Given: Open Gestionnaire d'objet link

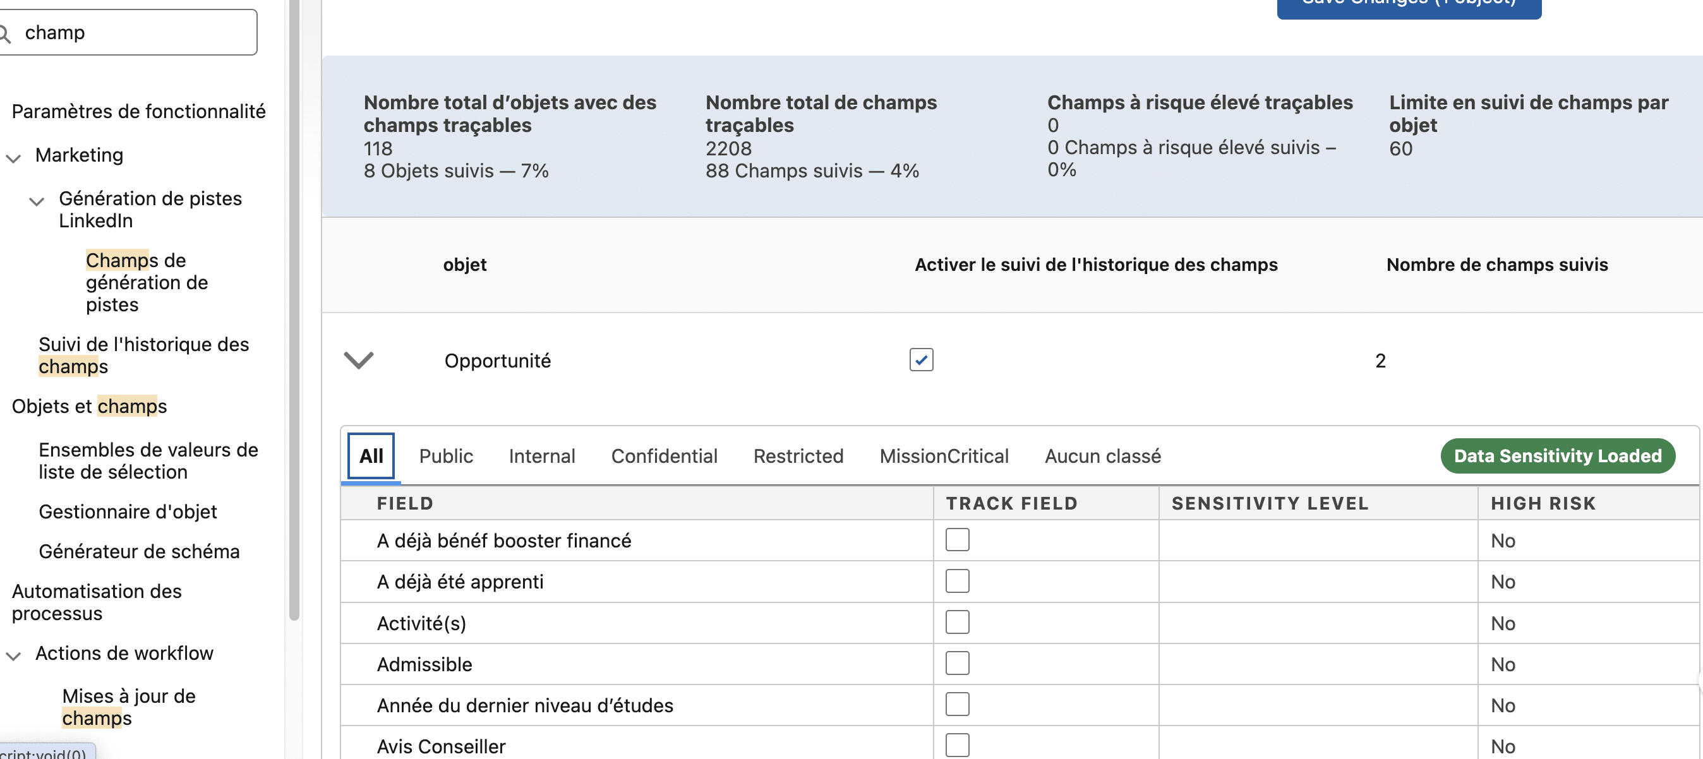Looking at the screenshot, I should tap(128, 511).
